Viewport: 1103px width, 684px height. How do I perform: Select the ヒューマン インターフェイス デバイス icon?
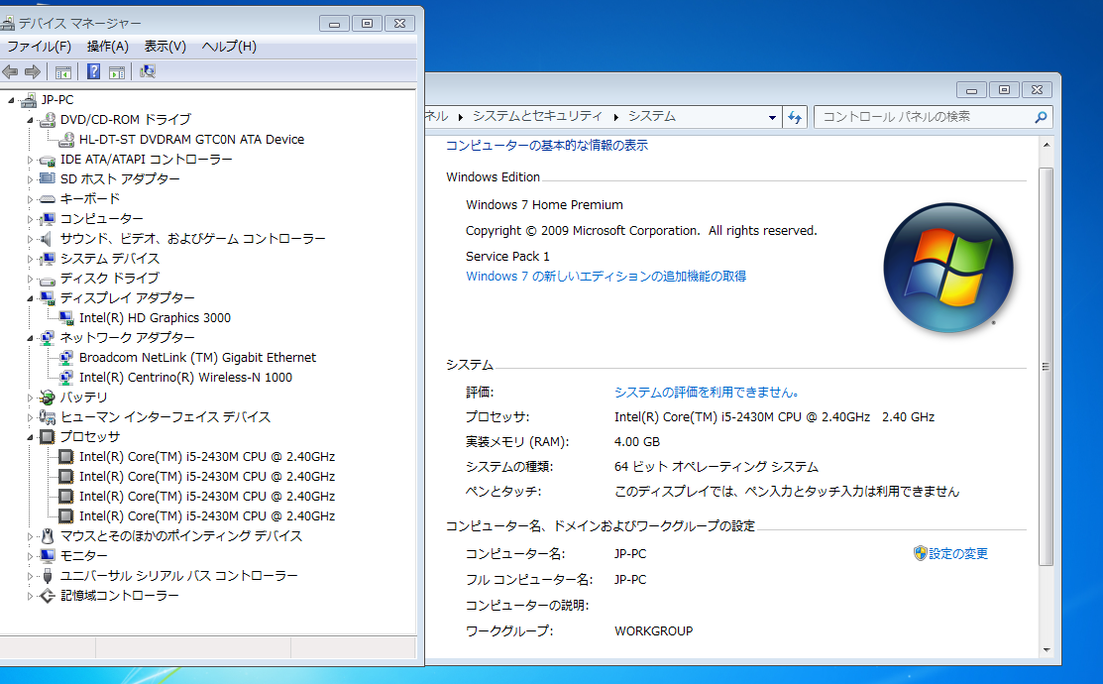[48, 416]
